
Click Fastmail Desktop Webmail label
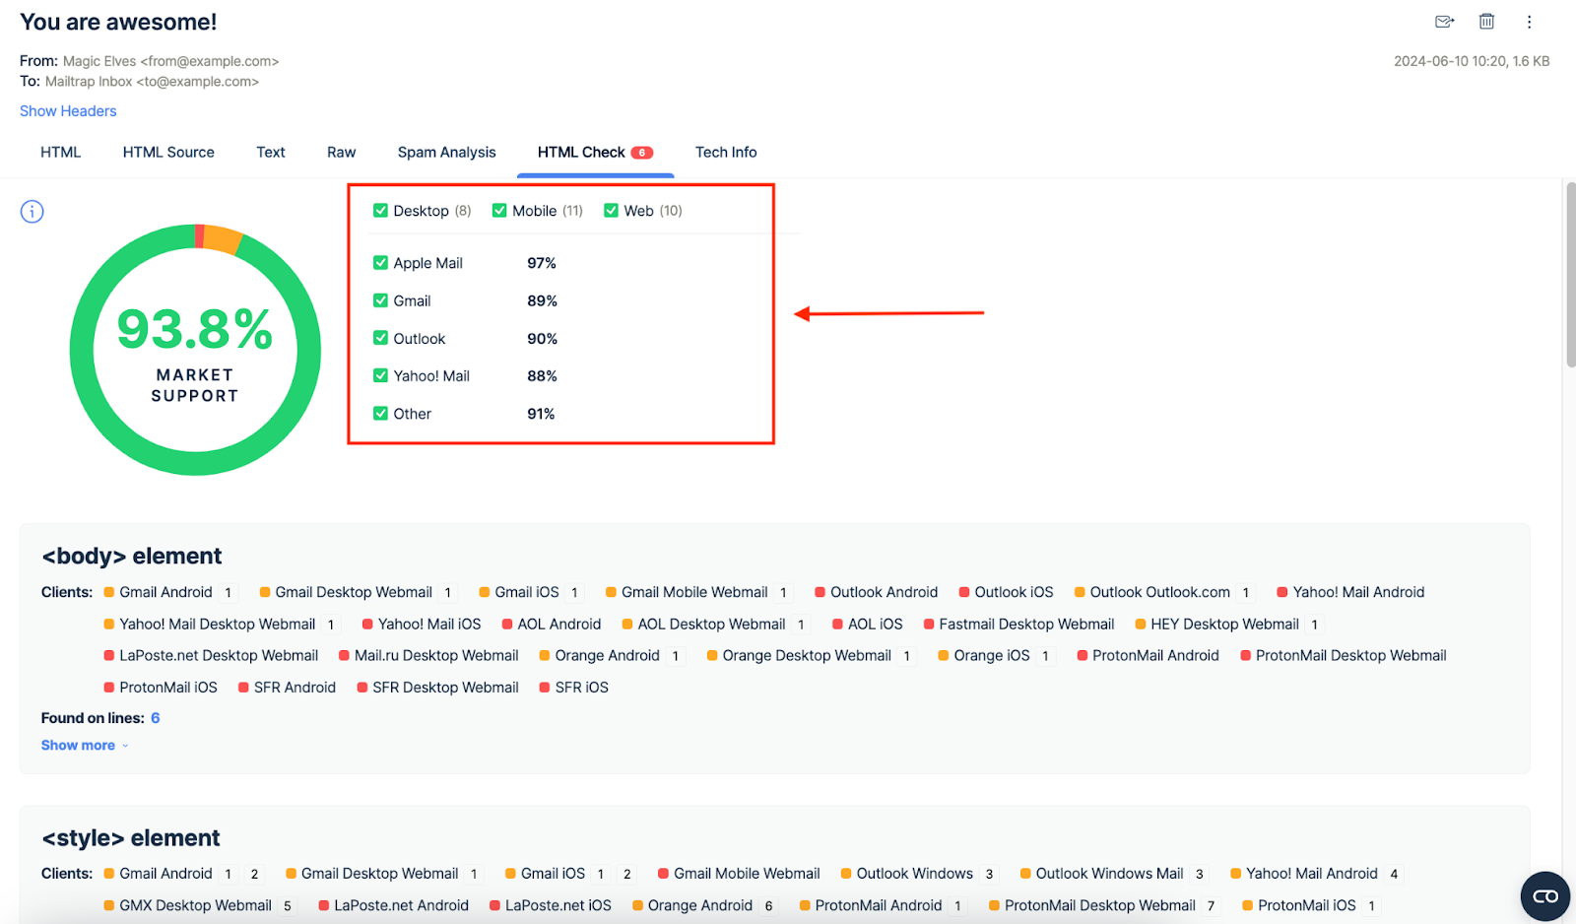pos(1026,624)
